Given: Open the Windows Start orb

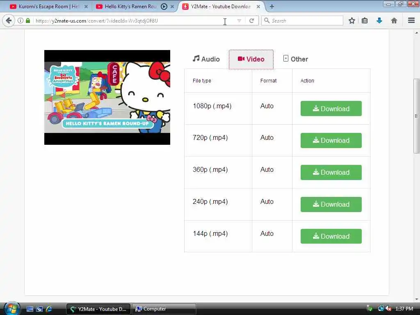Looking at the screenshot, I should click(11, 308).
